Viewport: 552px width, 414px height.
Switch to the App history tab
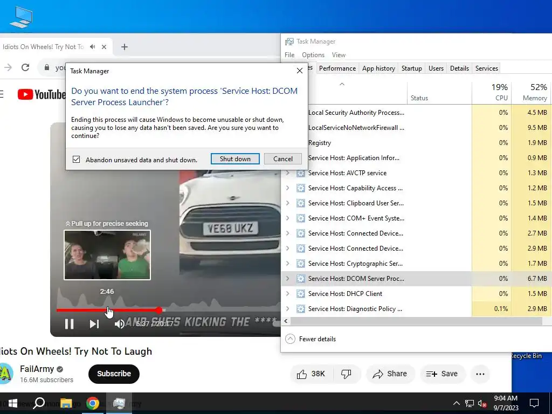coord(378,68)
